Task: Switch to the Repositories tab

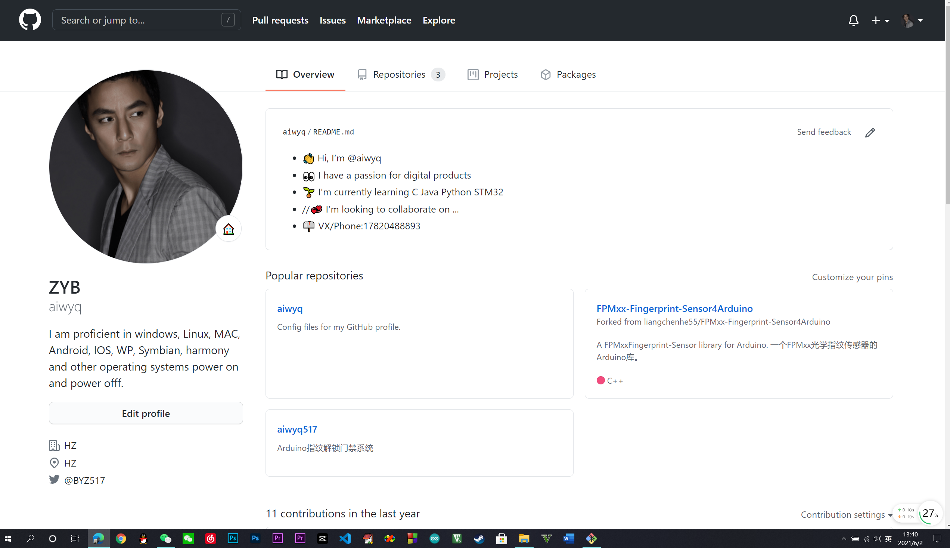Action: coord(401,74)
